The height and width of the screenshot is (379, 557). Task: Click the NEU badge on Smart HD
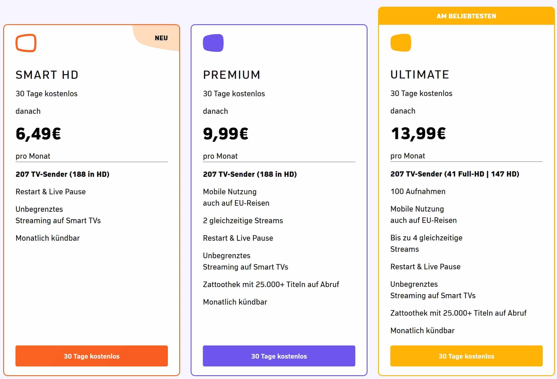161,38
